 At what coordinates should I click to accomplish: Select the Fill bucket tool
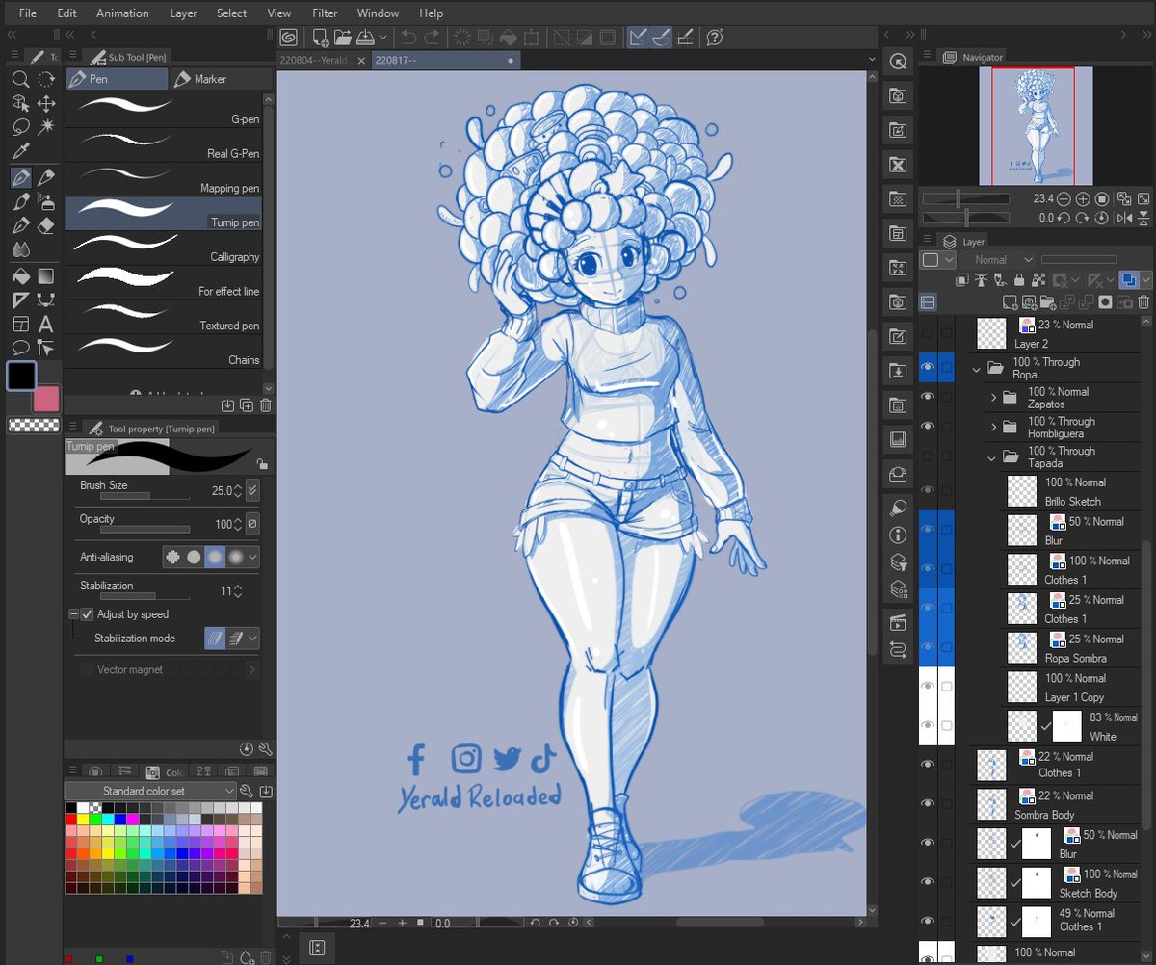[20, 275]
